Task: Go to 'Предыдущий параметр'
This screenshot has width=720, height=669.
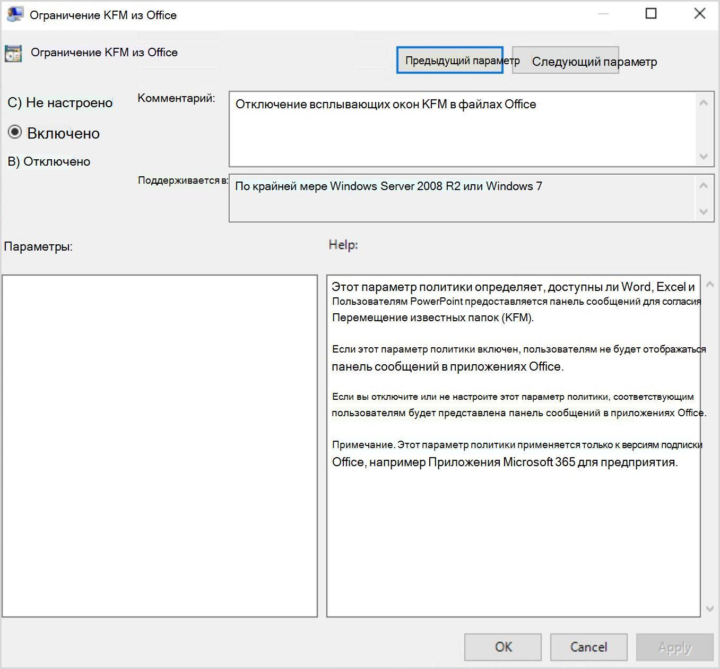Action: coord(449,60)
